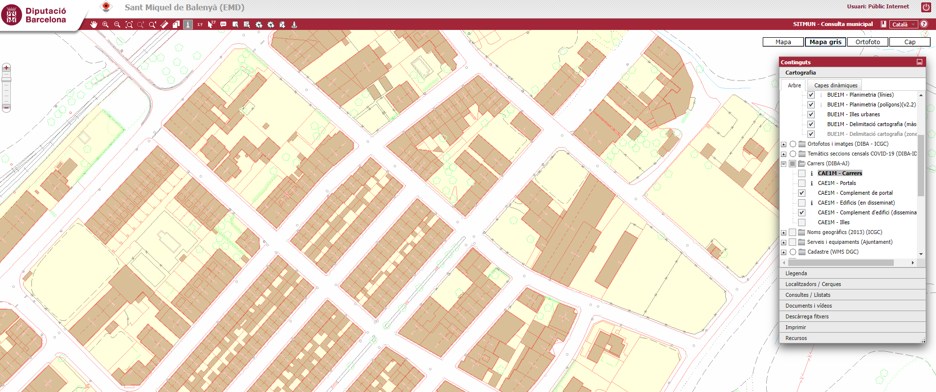Viewport: 936px width, 392px height.
Task: Open the Català language dropdown
Action: point(903,24)
